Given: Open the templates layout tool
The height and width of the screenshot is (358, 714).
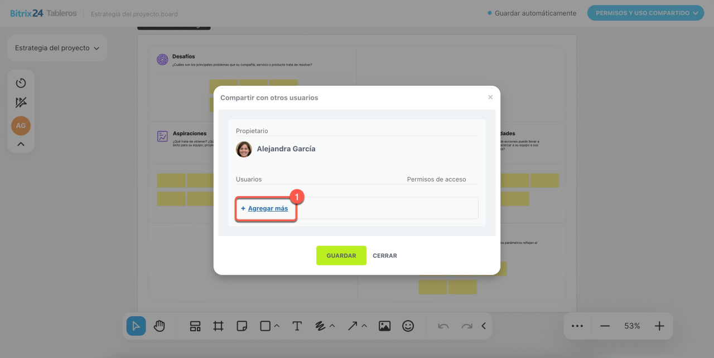Looking at the screenshot, I should pyautogui.click(x=195, y=326).
